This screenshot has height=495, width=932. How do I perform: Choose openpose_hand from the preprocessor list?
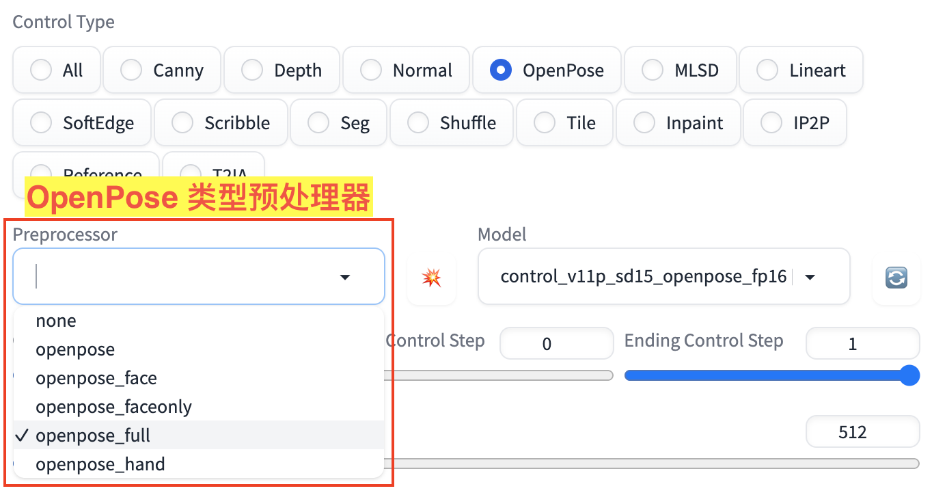100,464
